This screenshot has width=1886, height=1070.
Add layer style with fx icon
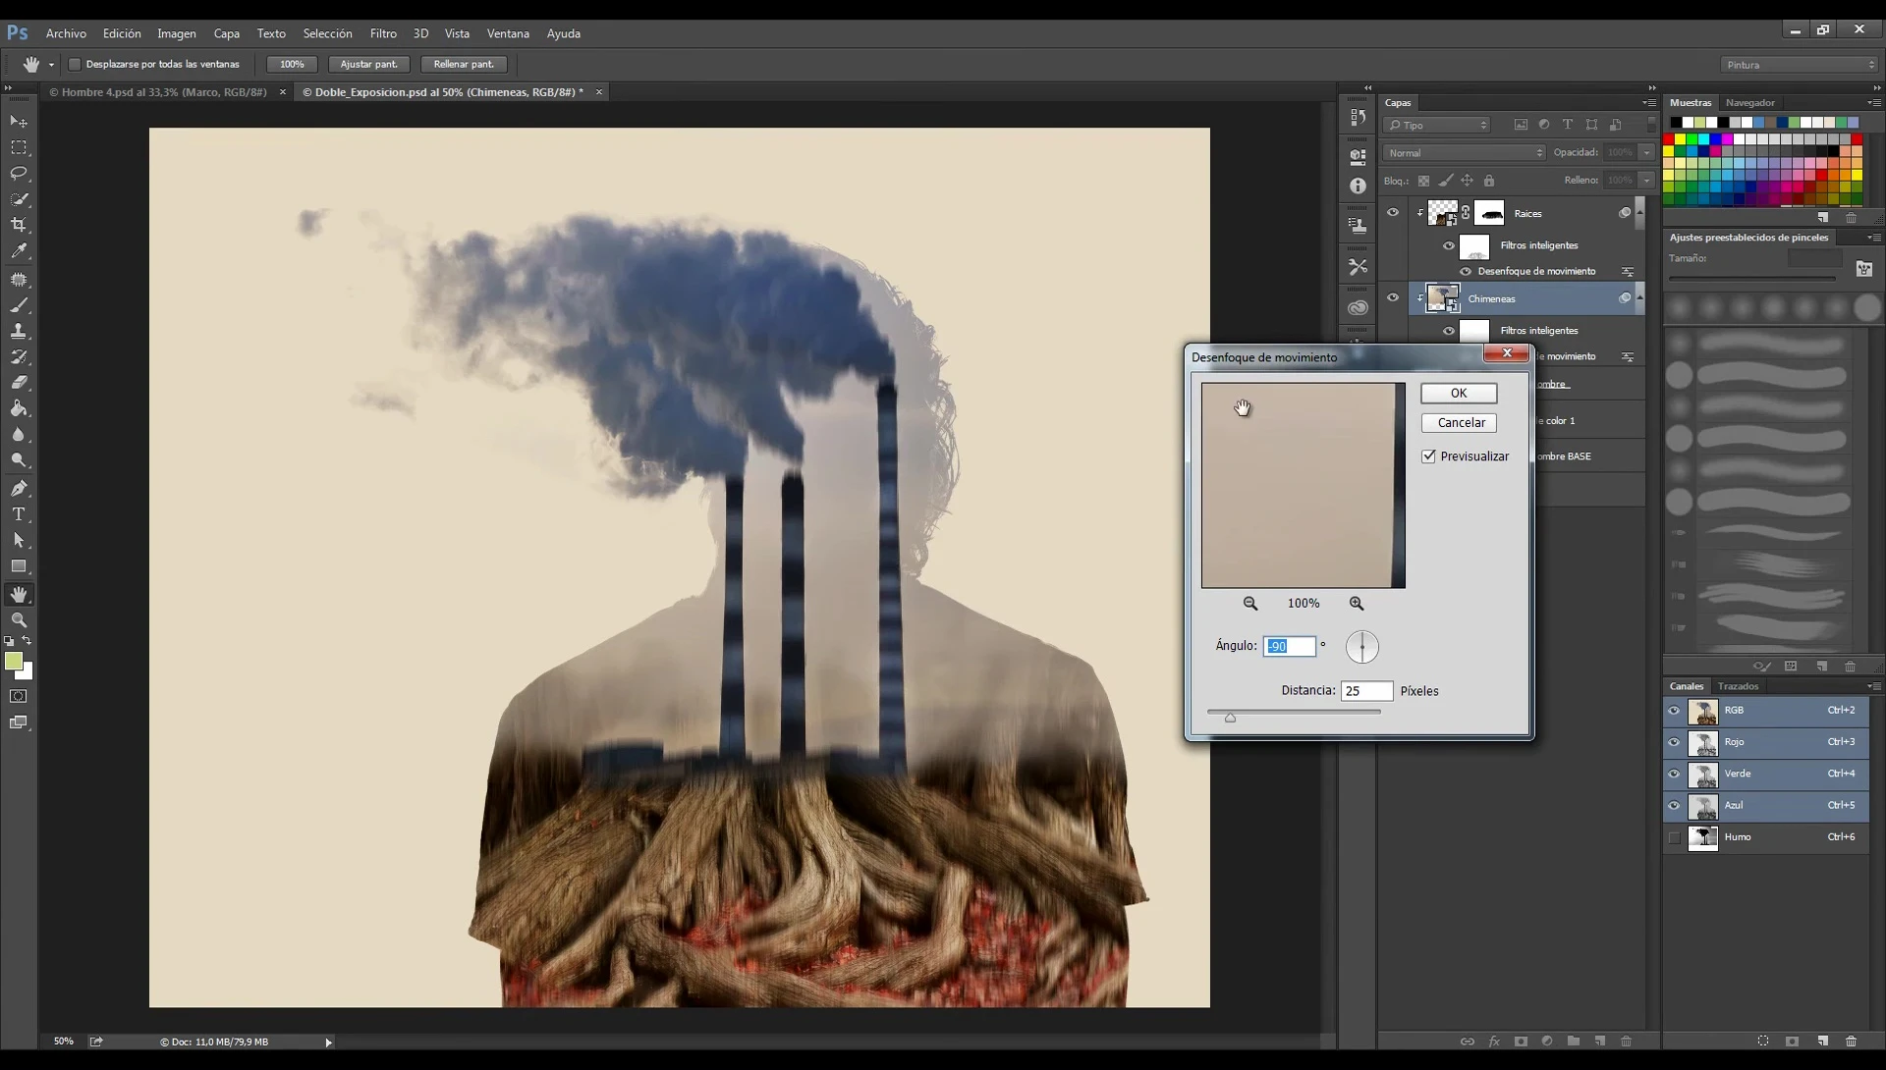tap(1494, 1042)
